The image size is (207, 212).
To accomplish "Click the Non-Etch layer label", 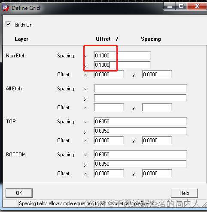I will click(x=16, y=56).
